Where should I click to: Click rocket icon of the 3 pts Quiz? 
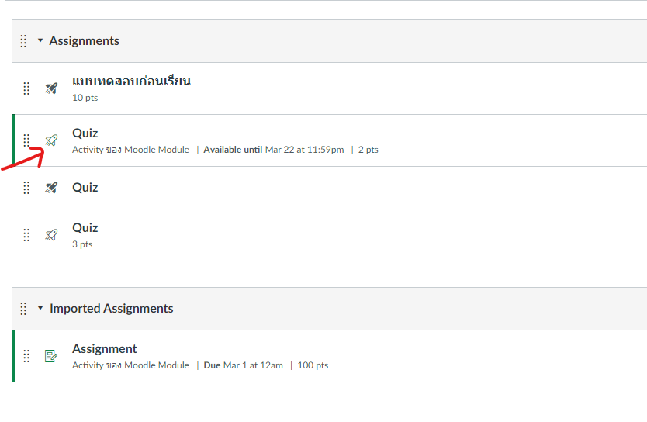51,235
